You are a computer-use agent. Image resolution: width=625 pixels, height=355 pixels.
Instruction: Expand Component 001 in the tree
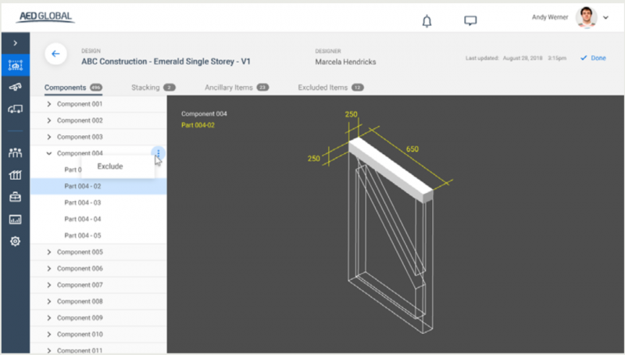[x=49, y=104]
